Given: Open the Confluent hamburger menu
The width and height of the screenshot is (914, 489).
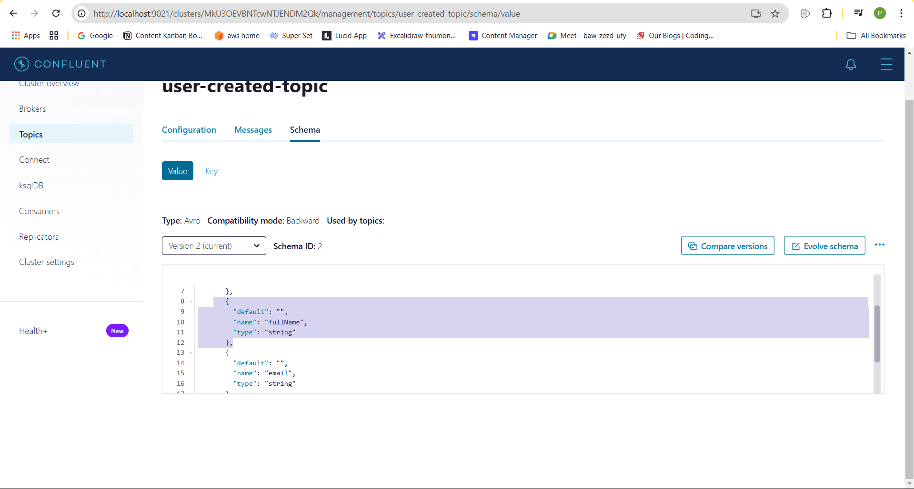Looking at the screenshot, I should [886, 64].
